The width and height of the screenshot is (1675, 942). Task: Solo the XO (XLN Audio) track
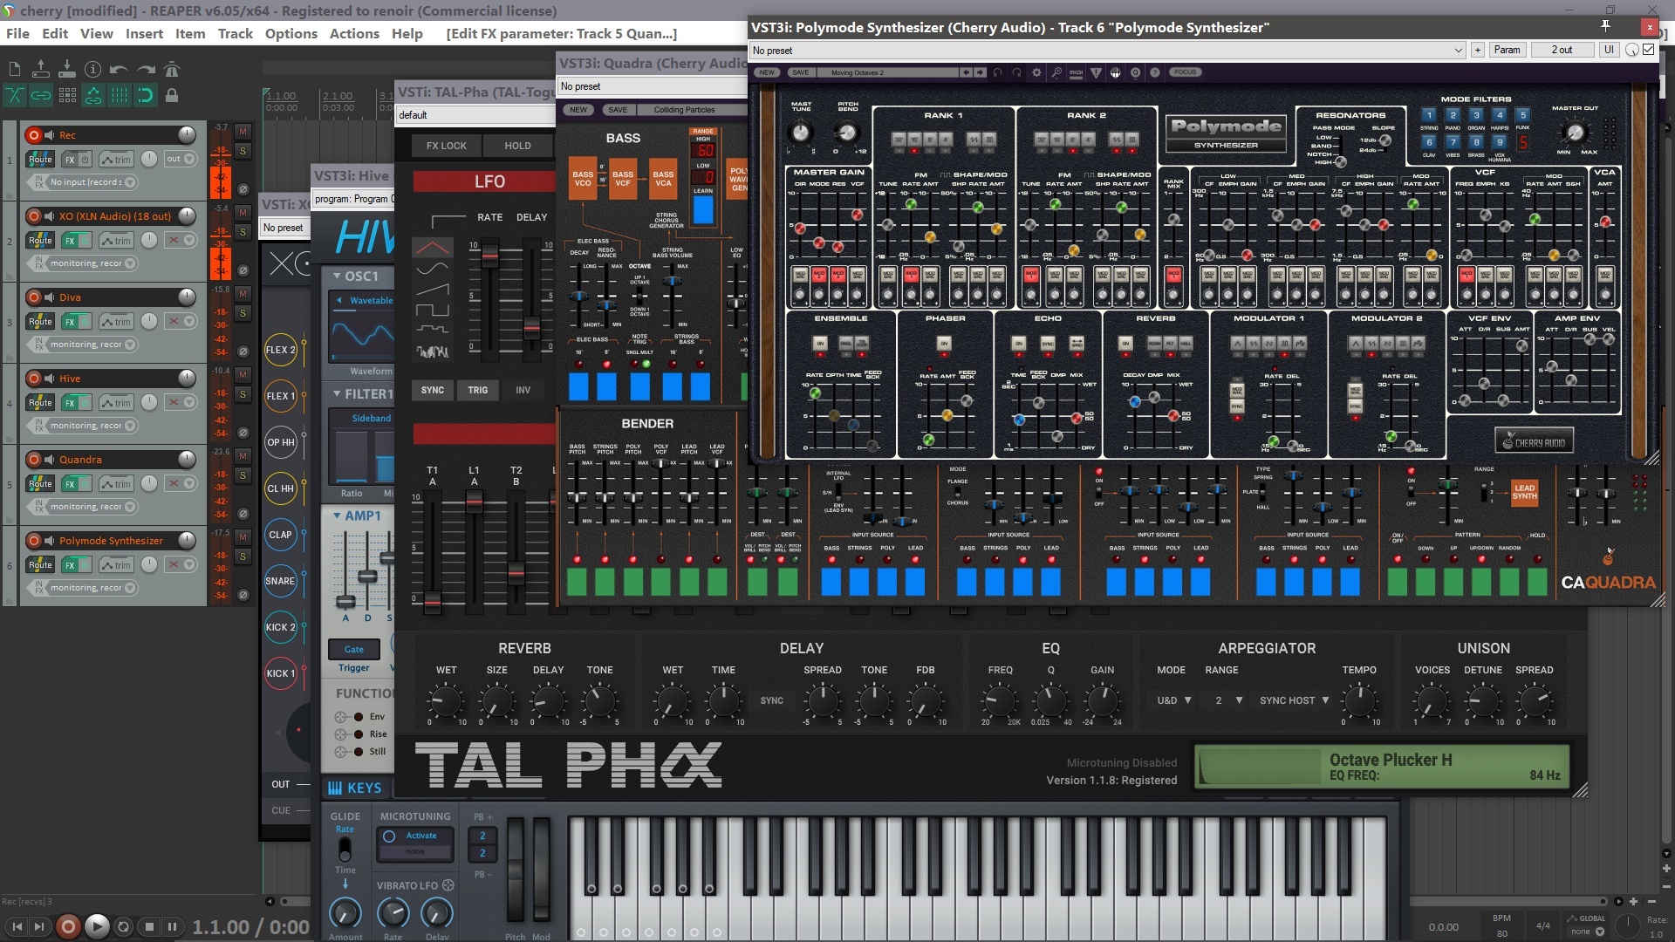point(243,232)
